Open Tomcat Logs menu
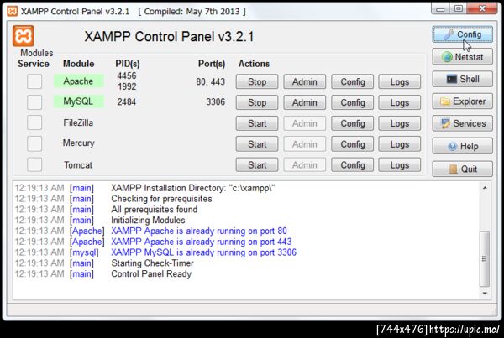The width and height of the screenshot is (504, 338). (x=400, y=165)
